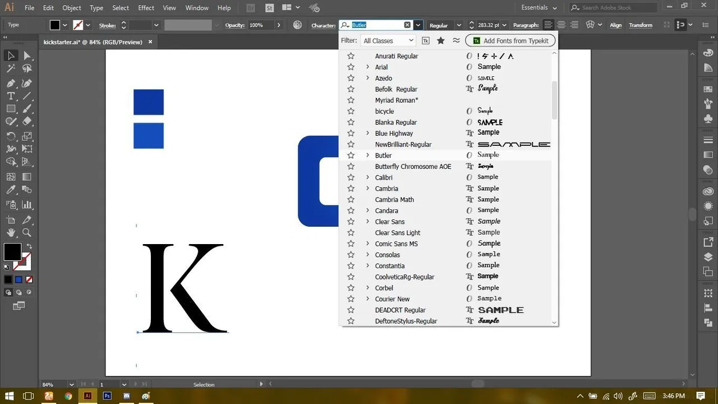The width and height of the screenshot is (718, 404).
Task: Open the Effect menu
Action: 146,8
